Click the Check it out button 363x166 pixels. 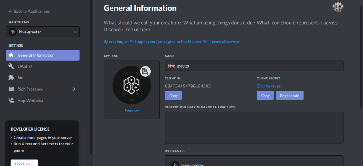(24, 163)
